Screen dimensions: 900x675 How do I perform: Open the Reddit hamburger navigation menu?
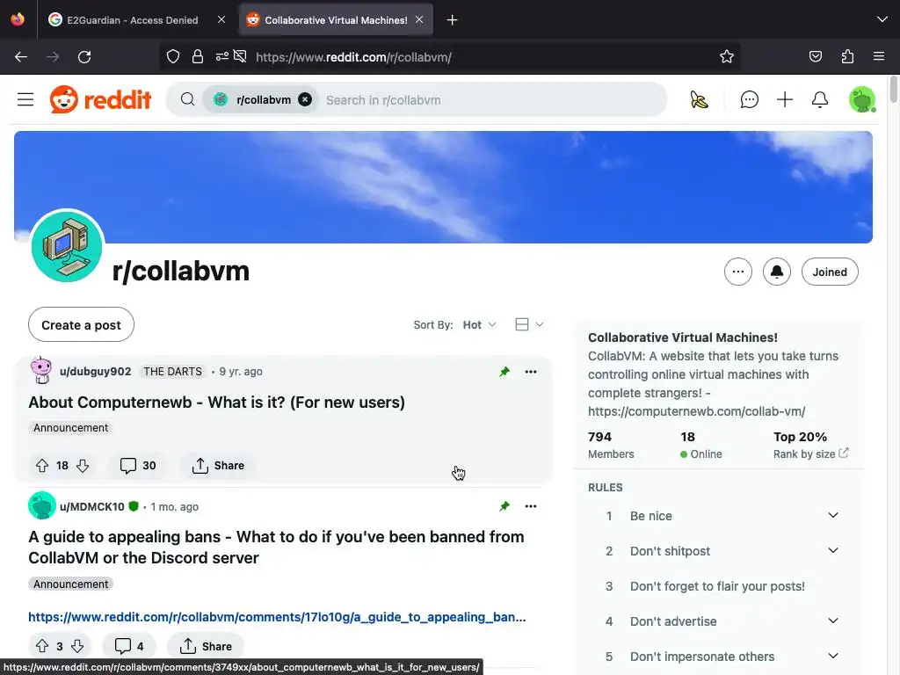25,100
